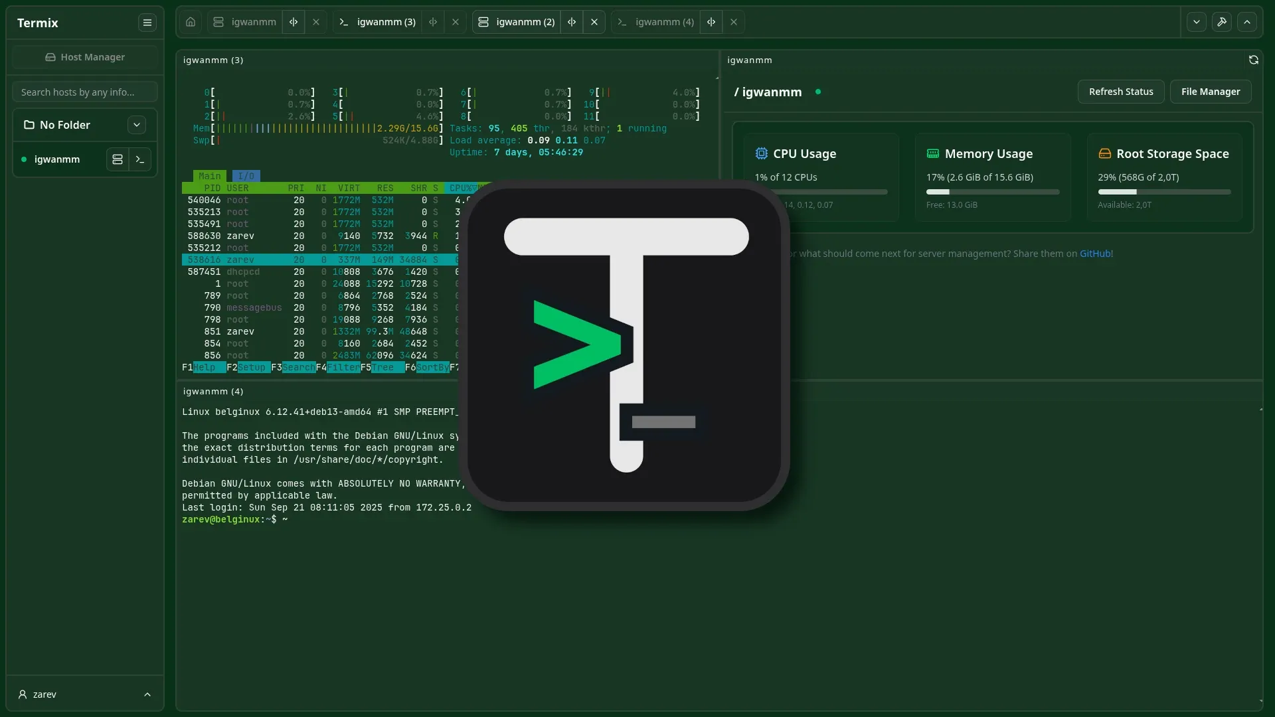Click the Refresh Status button

[x=1120, y=92]
